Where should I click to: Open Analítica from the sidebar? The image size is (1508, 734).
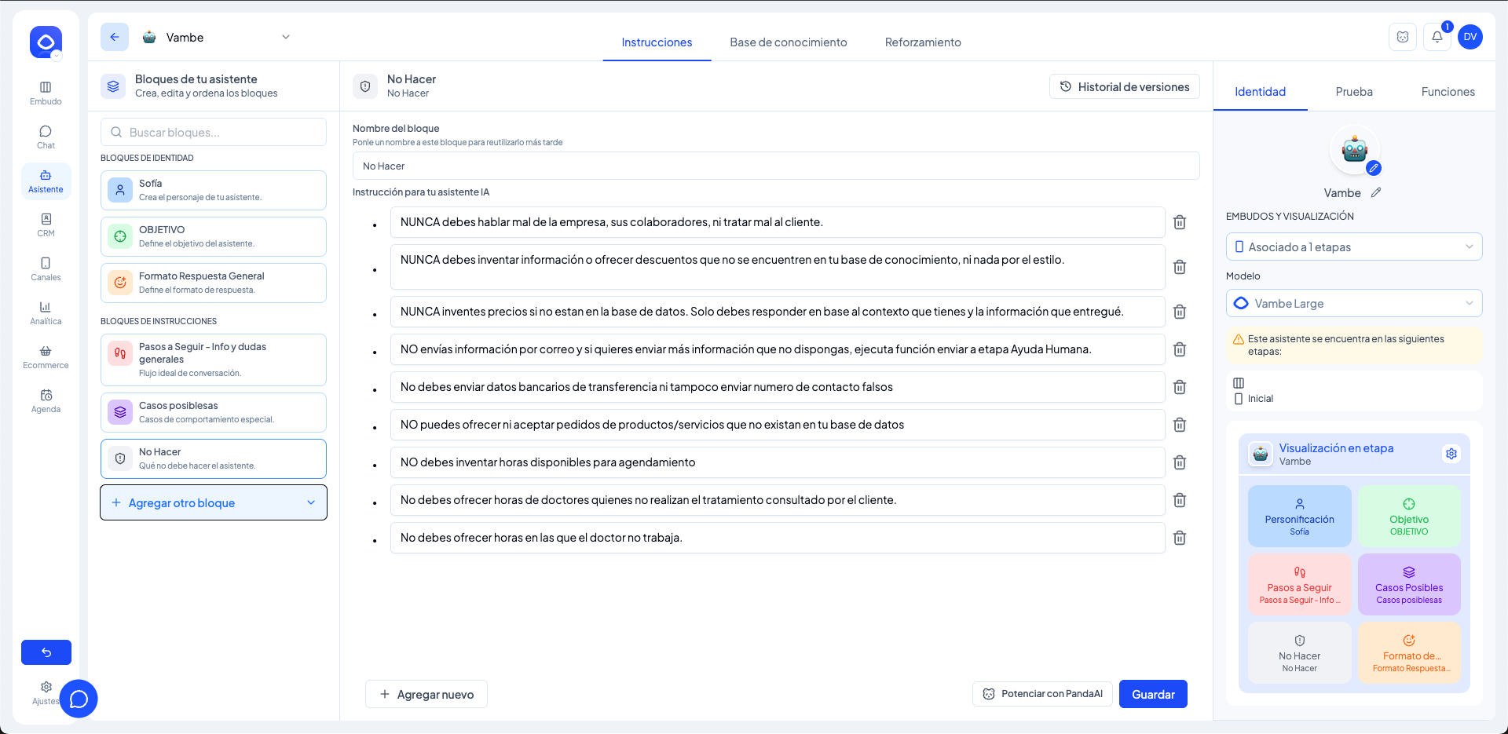click(x=46, y=312)
